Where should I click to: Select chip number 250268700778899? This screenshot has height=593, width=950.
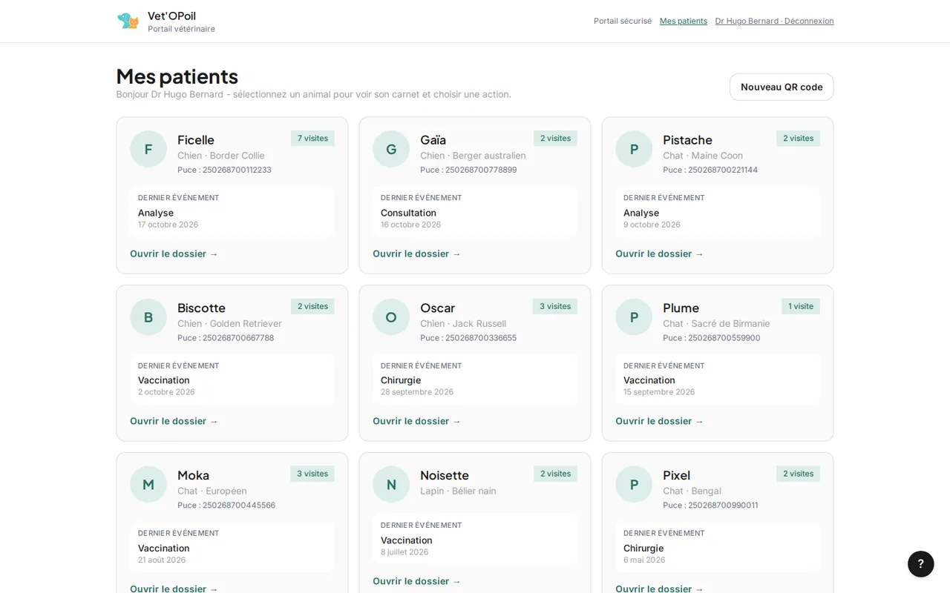coord(481,170)
